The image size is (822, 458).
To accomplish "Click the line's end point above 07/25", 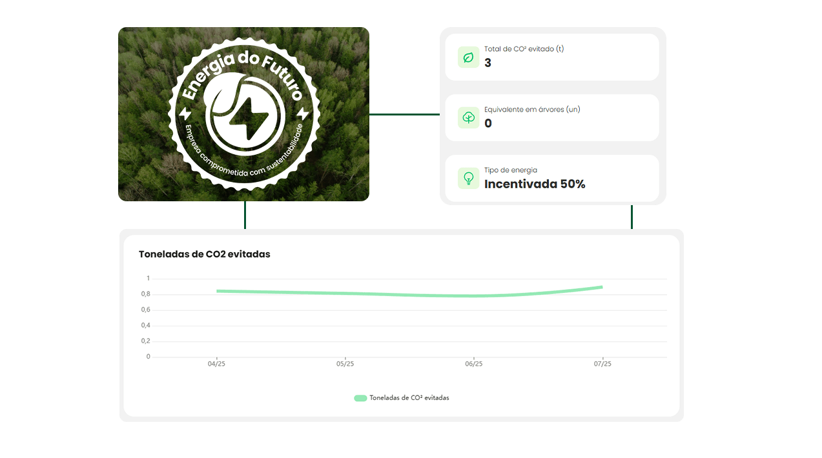I will click(602, 287).
